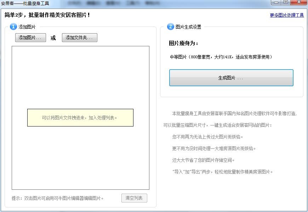The height and width of the screenshot is (212, 308).
Task: Click the 简单2步 headline text
Action: coord(47,15)
